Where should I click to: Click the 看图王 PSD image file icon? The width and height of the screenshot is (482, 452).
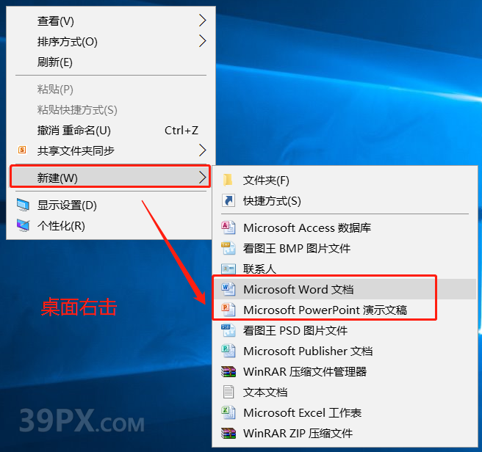(x=229, y=330)
